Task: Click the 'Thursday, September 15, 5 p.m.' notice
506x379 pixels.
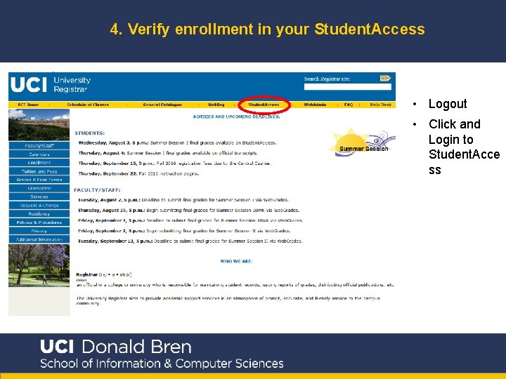Action: [x=175, y=164]
